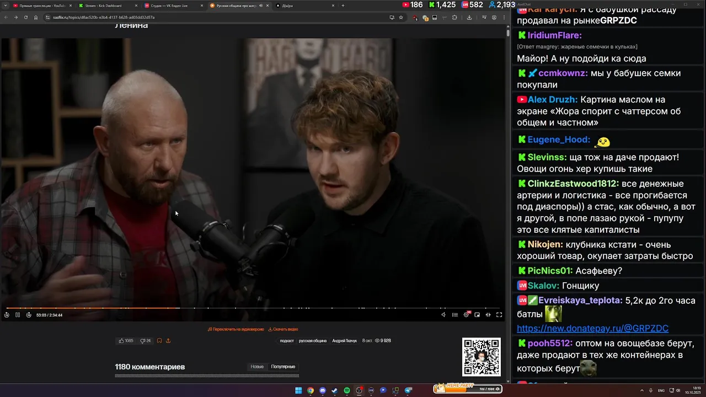Switch the ENG input language

pyautogui.click(x=661, y=390)
